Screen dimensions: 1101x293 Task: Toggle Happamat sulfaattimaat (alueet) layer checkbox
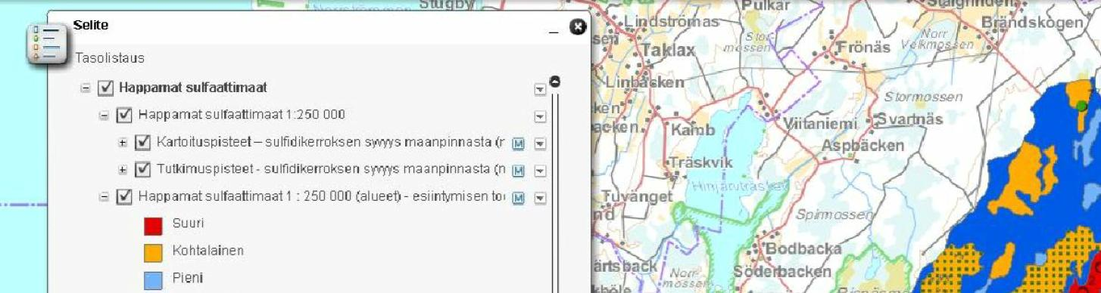(125, 197)
